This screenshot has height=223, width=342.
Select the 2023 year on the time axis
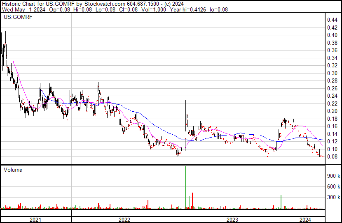pos(232,220)
